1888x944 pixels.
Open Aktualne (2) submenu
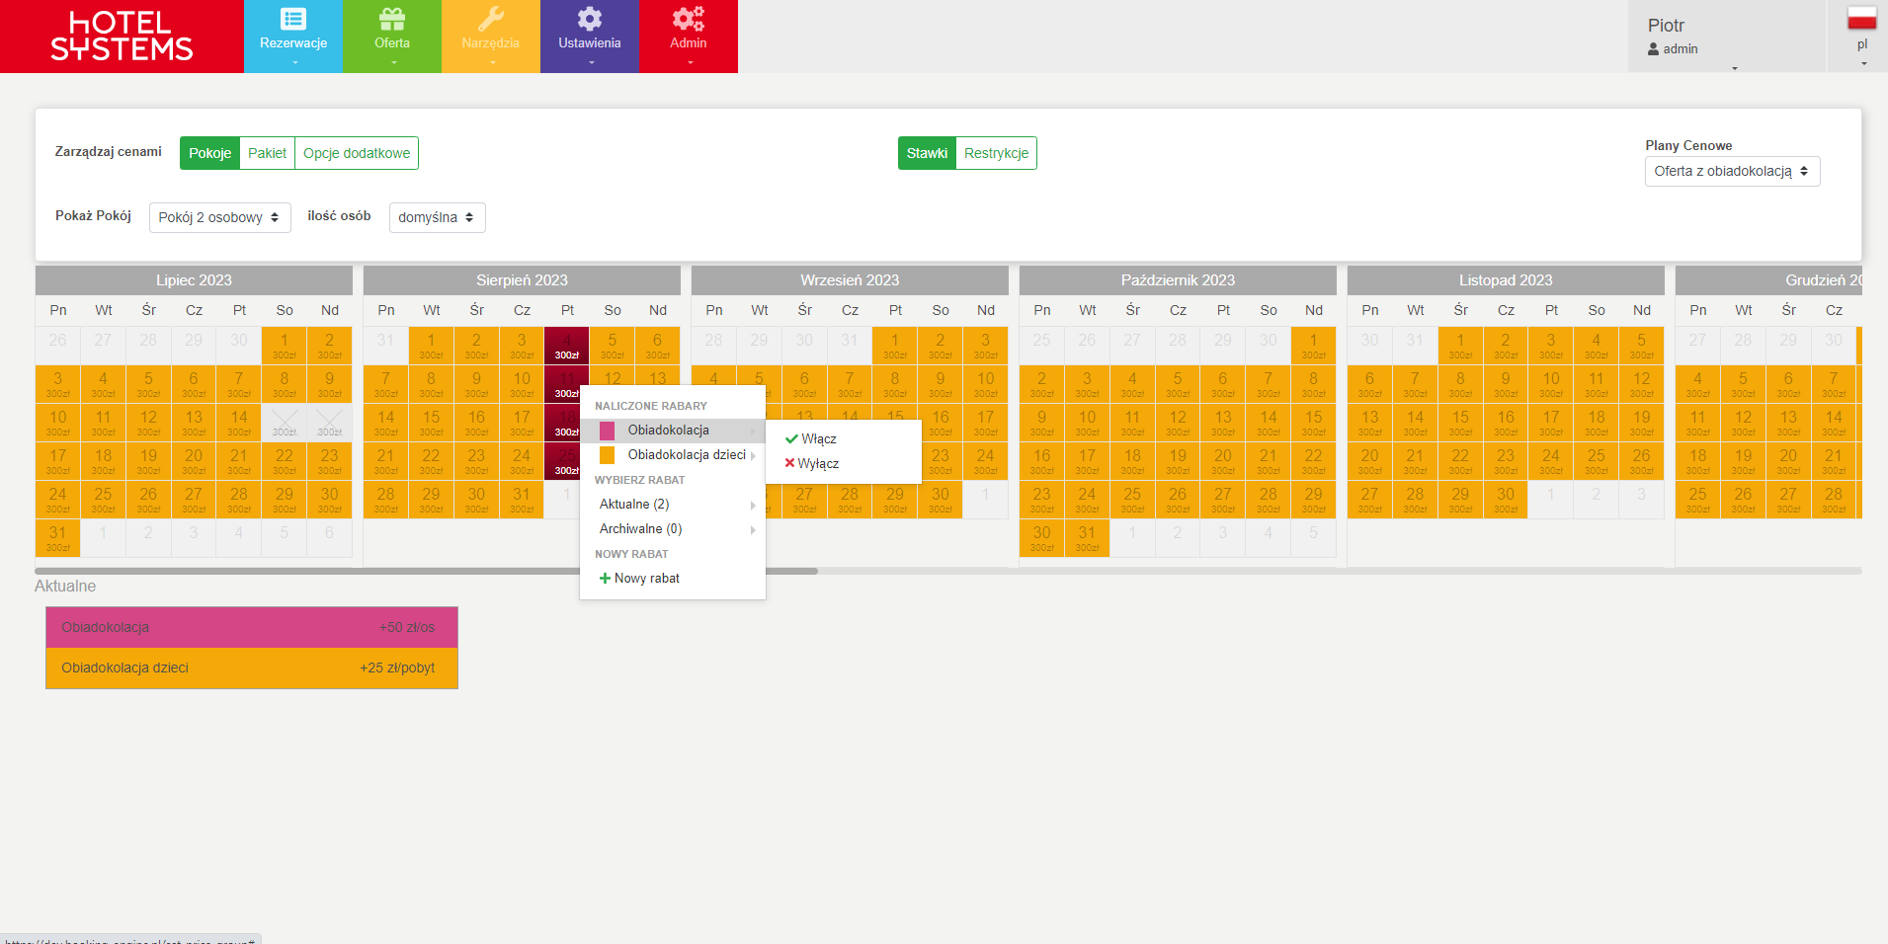(634, 505)
